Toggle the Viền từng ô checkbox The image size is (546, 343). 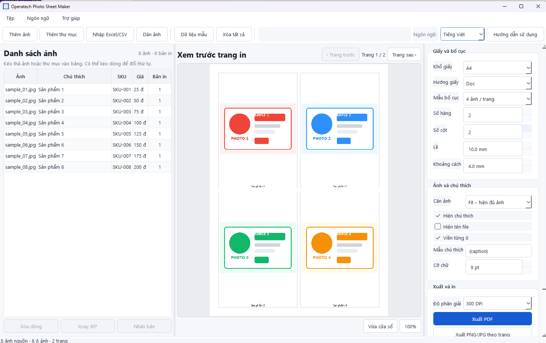point(438,238)
